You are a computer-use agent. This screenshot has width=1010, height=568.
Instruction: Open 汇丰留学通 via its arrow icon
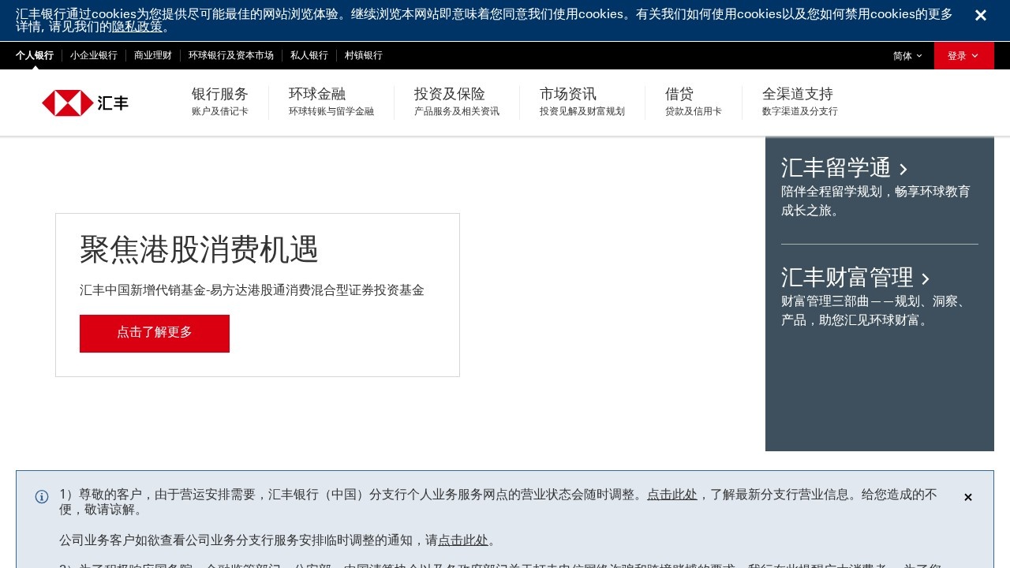click(x=903, y=170)
